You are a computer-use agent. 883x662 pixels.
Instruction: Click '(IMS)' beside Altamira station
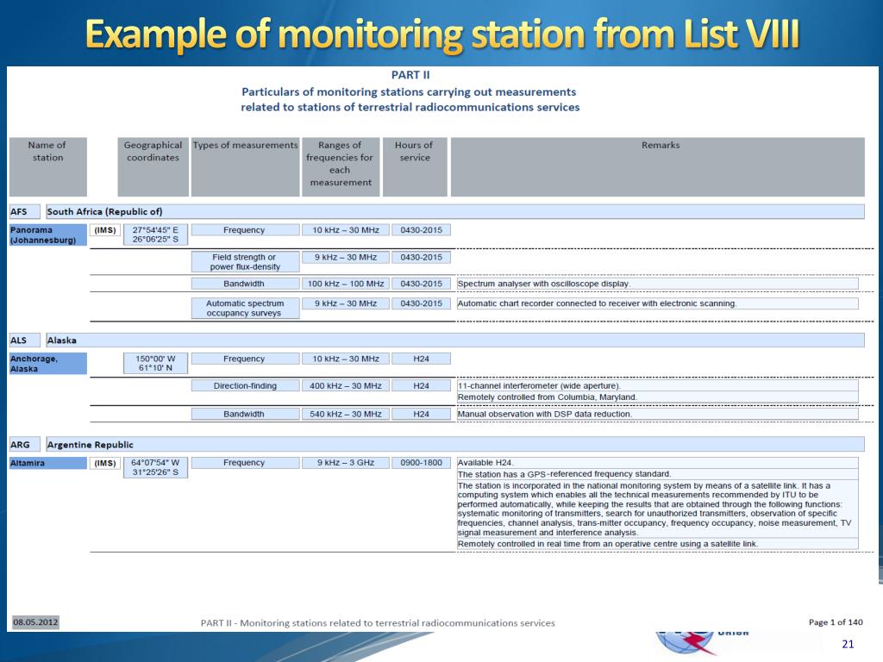point(105,463)
